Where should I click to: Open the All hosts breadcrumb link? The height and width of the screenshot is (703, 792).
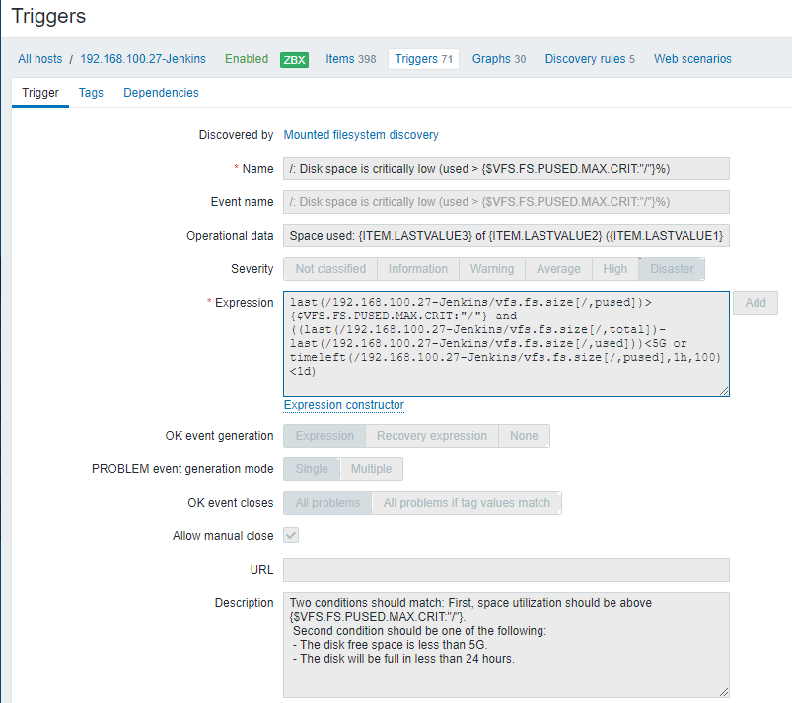click(39, 59)
